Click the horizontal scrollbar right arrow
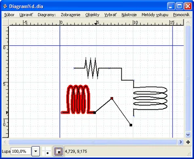 pyautogui.click(x=181, y=142)
